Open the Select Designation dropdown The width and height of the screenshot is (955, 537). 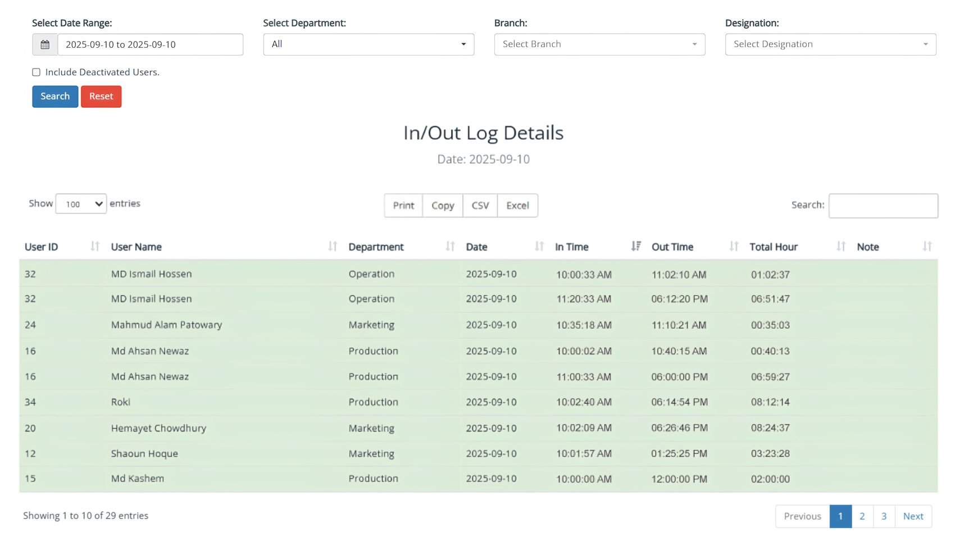click(830, 44)
